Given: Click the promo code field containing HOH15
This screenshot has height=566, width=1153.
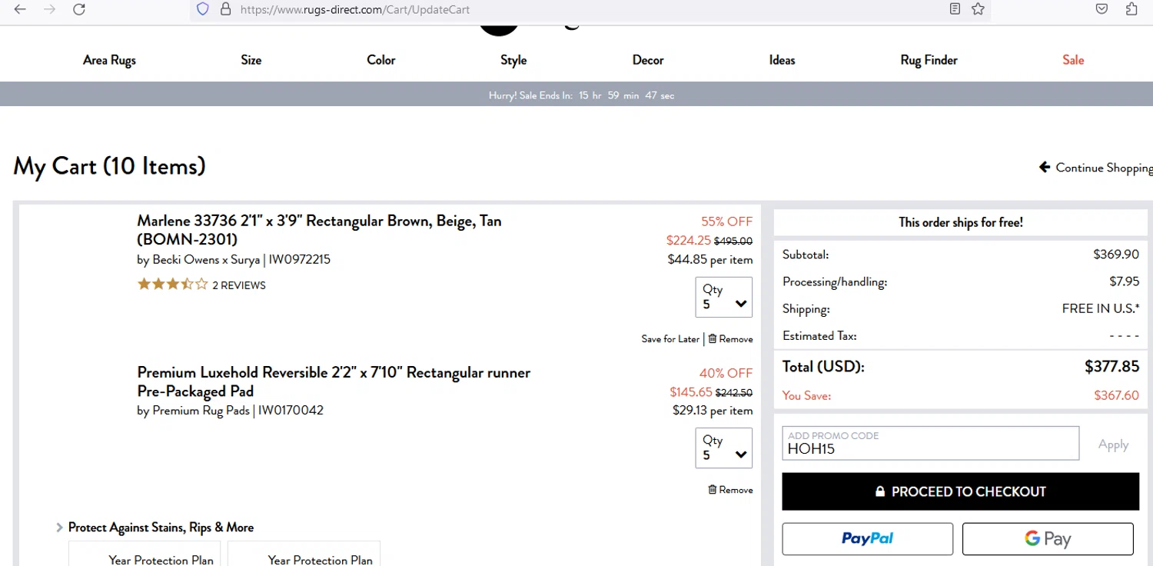Looking at the screenshot, I should click(x=930, y=443).
